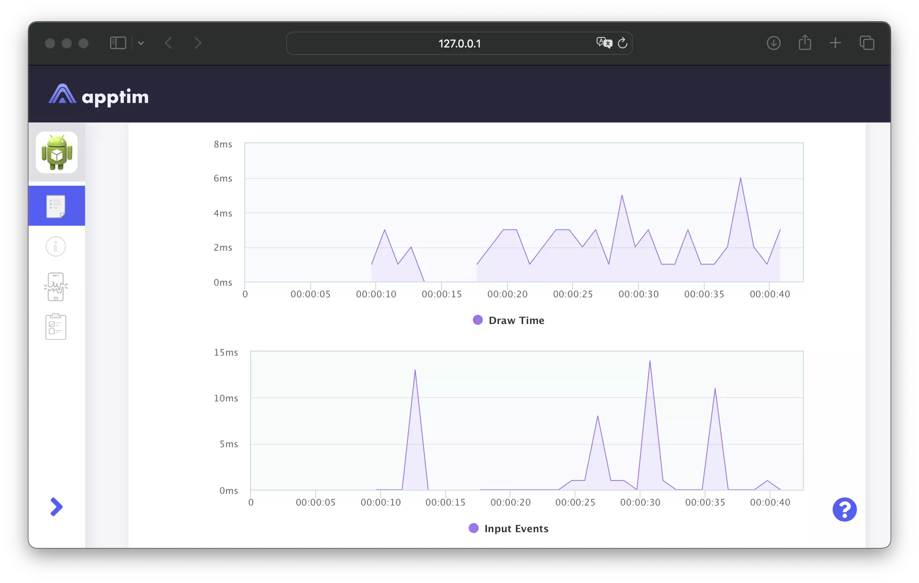
Task: Open the translate options in the address bar
Action: click(x=604, y=42)
